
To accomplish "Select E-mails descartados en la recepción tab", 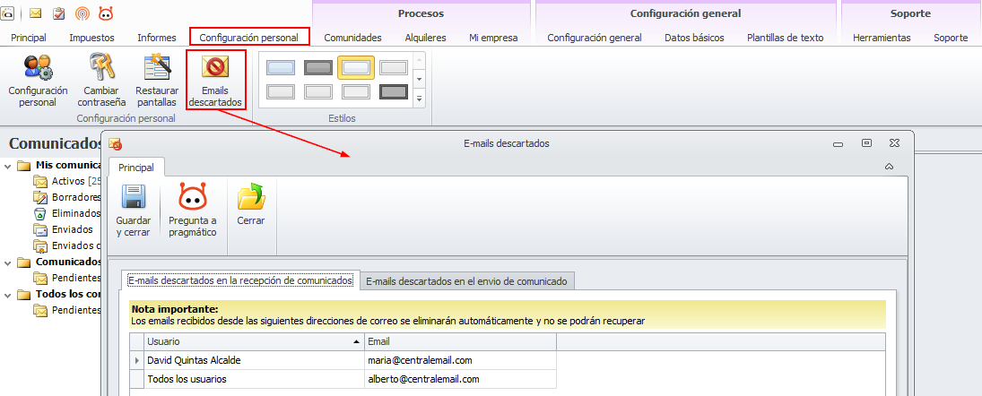I will pyautogui.click(x=239, y=281).
